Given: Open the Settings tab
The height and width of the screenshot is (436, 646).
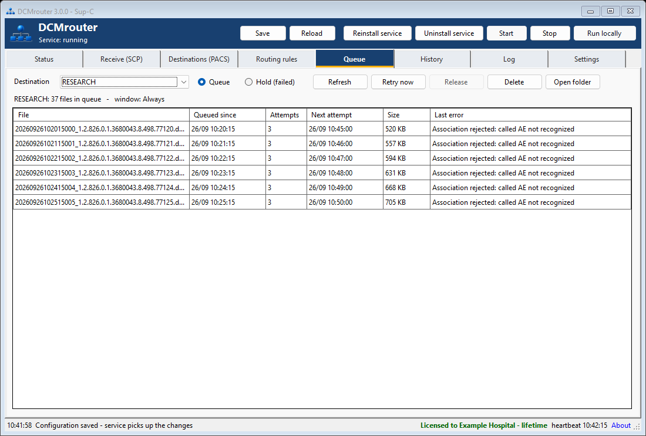Looking at the screenshot, I should (587, 59).
